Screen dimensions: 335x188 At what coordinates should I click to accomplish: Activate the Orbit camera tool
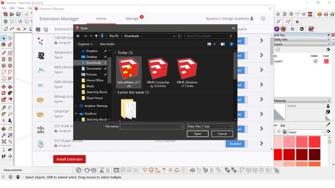(x=4, y=129)
